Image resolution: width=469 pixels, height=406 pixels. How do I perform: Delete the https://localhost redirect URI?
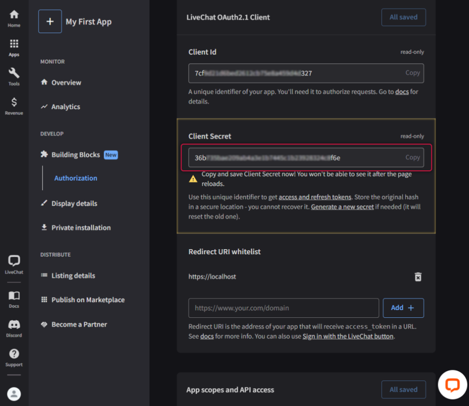click(418, 277)
